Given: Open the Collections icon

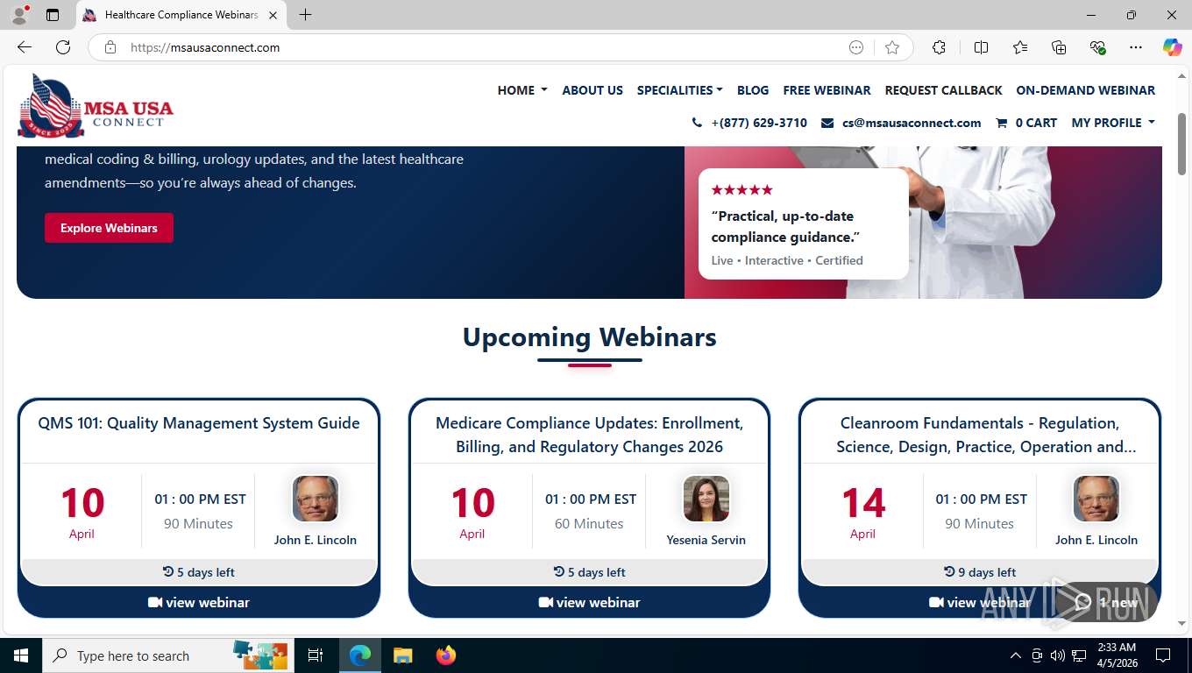Looking at the screenshot, I should click(x=1059, y=47).
